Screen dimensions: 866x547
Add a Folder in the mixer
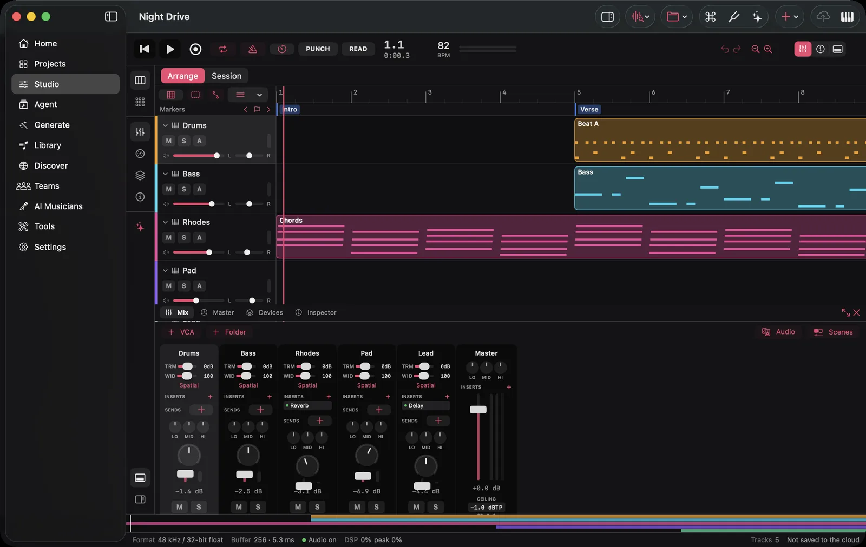229,332
